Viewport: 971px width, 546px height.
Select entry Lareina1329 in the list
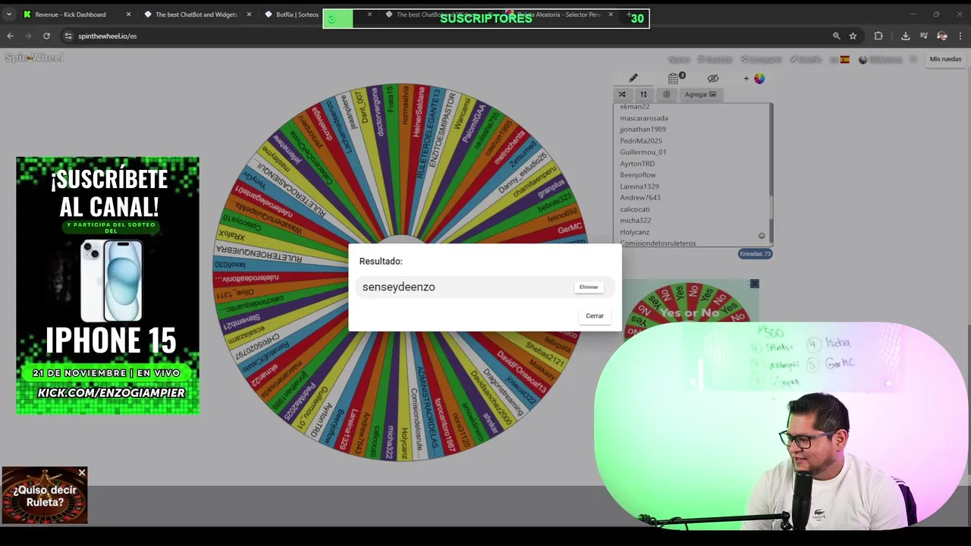pyautogui.click(x=639, y=186)
